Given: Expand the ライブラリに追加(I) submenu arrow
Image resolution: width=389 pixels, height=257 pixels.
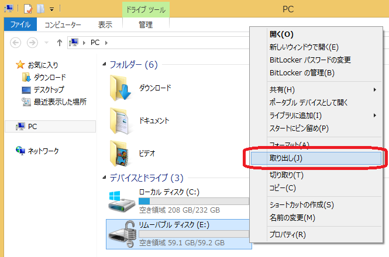Looking at the screenshot, I should coord(375,116).
